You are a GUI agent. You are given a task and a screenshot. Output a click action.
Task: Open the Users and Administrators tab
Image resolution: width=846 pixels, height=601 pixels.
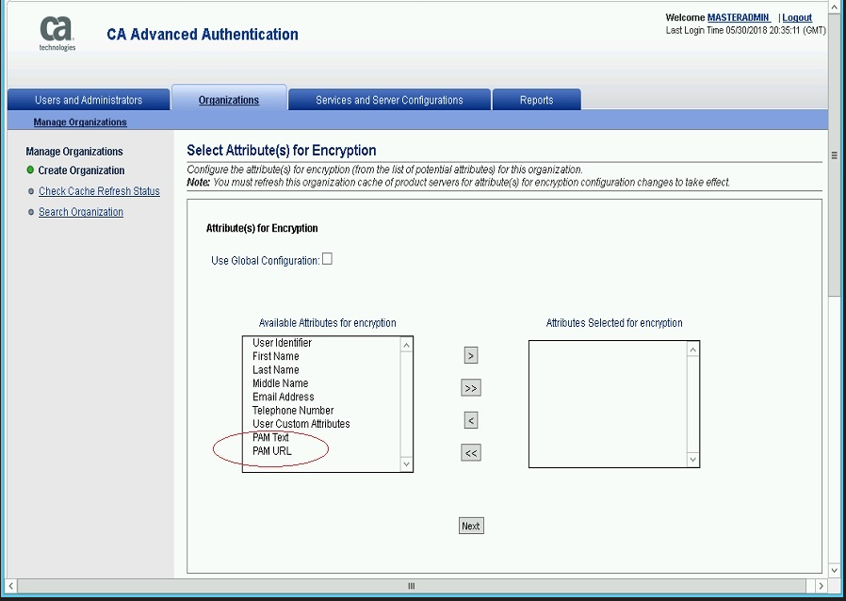(89, 100)
